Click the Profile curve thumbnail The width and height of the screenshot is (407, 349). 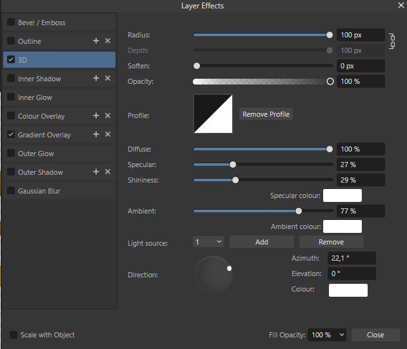(213, 114)
